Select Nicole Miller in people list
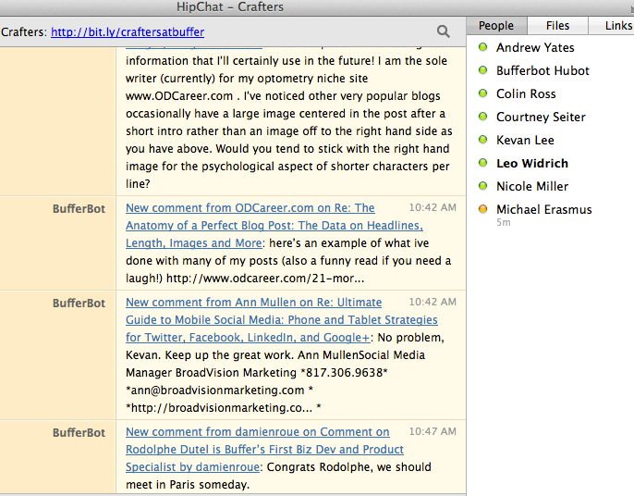This screenshot has height=496, width=634. tap(532, 186)
